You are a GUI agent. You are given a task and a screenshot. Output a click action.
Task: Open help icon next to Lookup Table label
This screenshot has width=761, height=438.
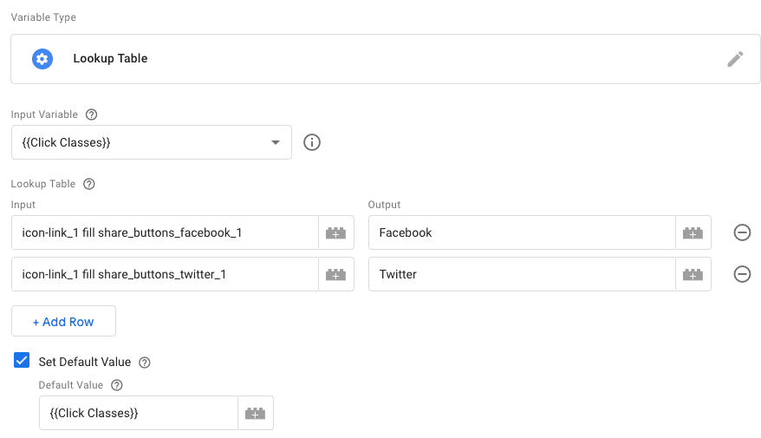pyautogui.click(x=88, y=184)
